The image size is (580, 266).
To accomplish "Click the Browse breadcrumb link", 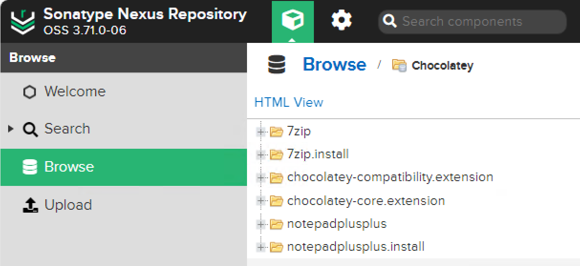I will pyautogui.click(x=334, y=65).
